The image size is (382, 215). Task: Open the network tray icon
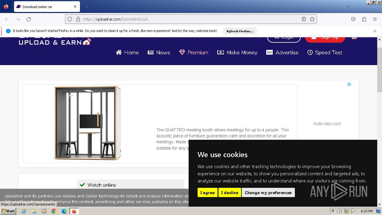click(x=346, y=211)
